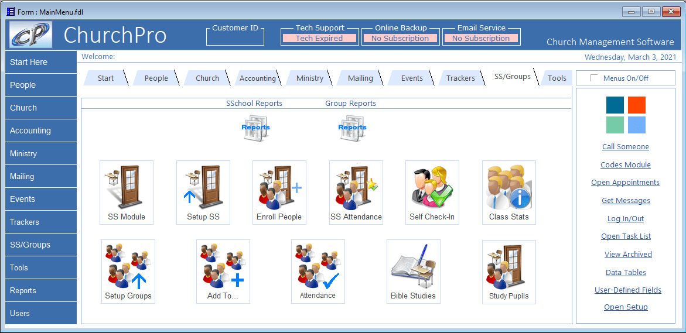Viewport: 686px width, 333px height.
Task: Open the Data Tables link
Action: click(626, 272)
